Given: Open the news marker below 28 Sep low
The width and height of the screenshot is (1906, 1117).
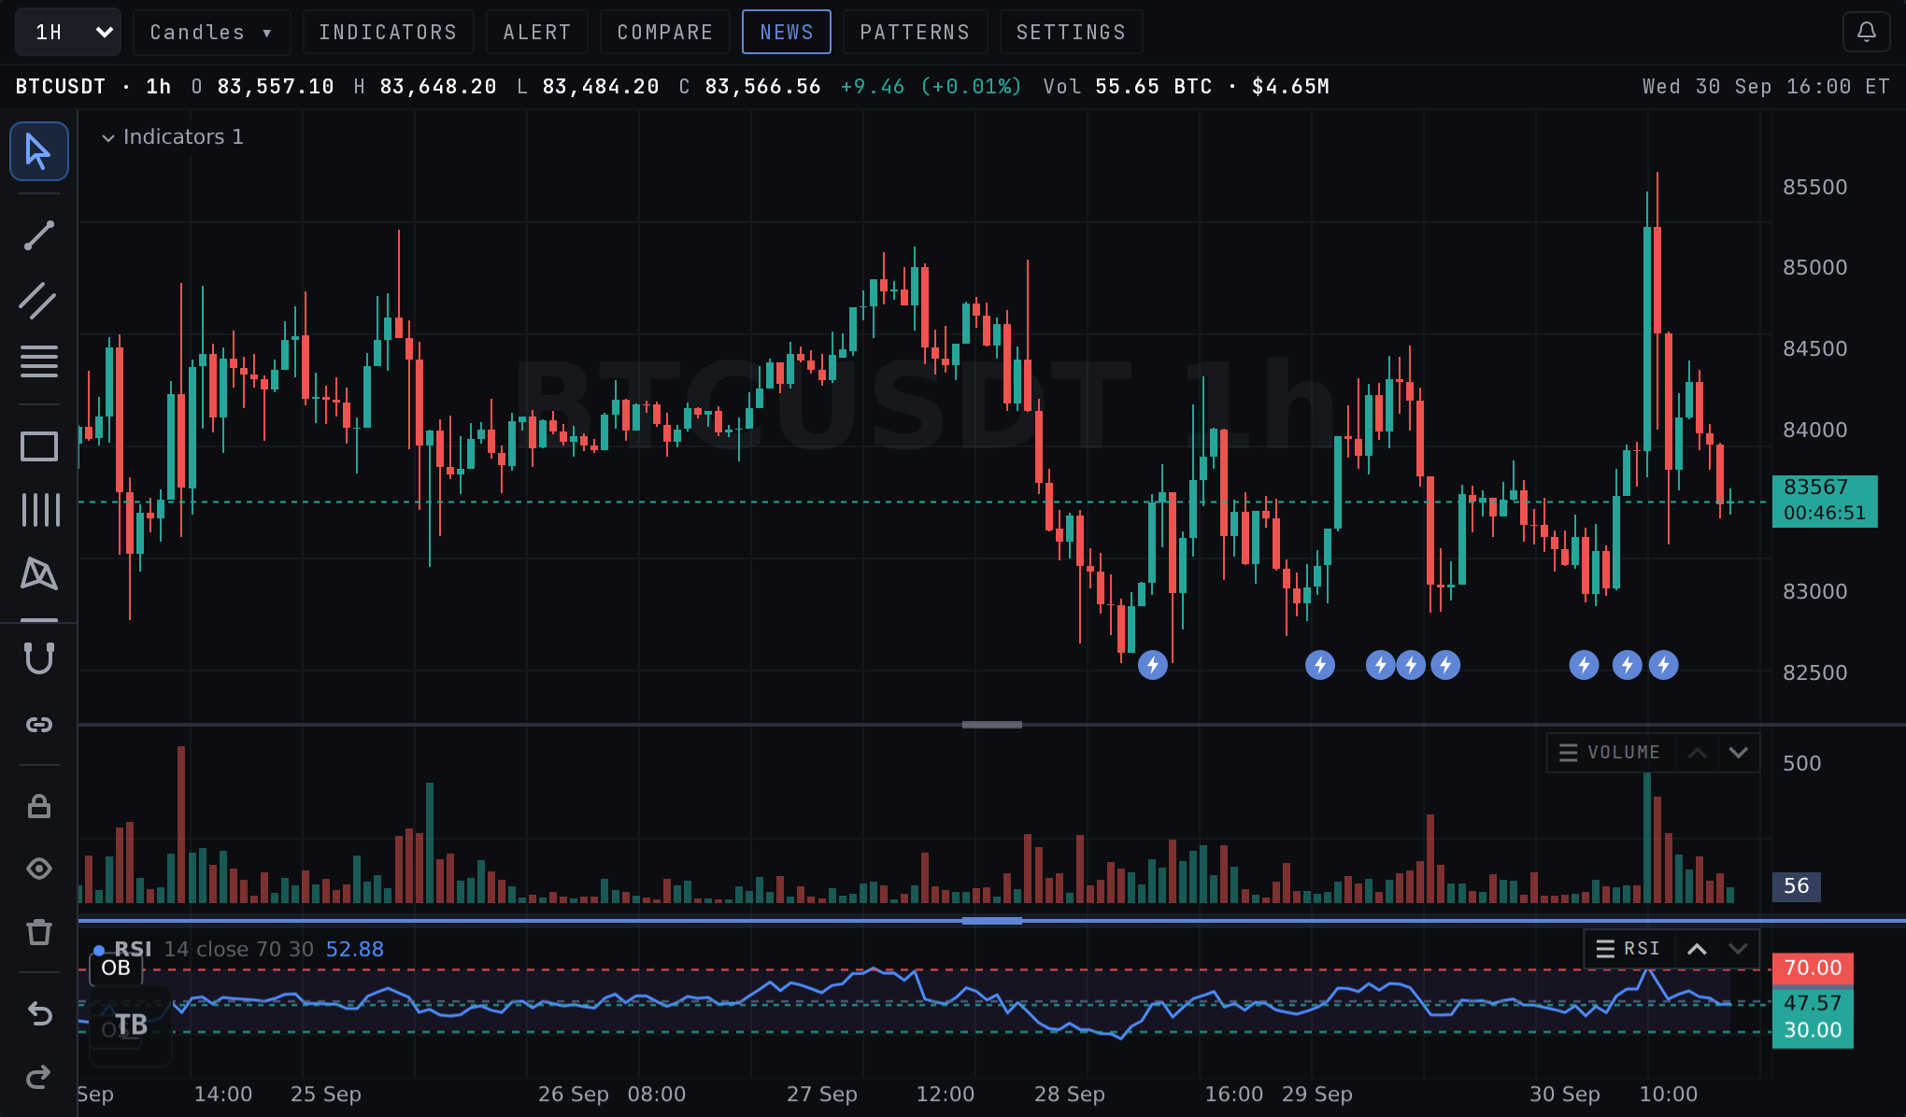Looking at the screenshot, I should click(x=1153, y=665).
